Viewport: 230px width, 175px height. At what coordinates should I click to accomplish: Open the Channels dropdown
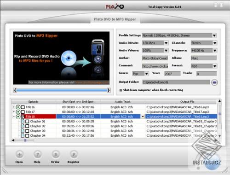coord(215,43)
